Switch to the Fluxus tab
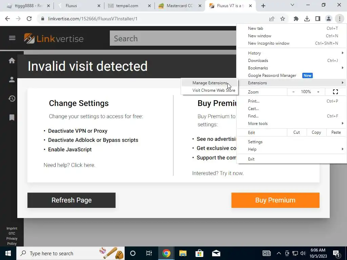The image size is (347, 260). [x=79, y=6]
